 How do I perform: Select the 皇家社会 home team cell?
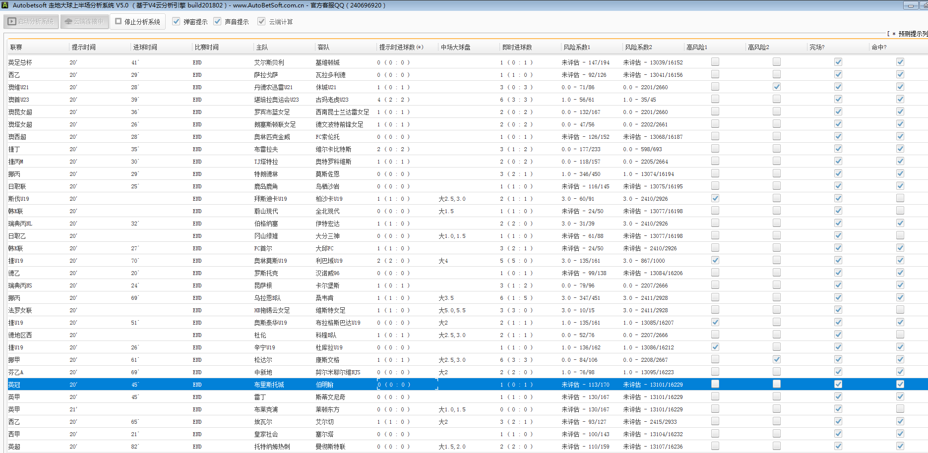tap(266, 434)
